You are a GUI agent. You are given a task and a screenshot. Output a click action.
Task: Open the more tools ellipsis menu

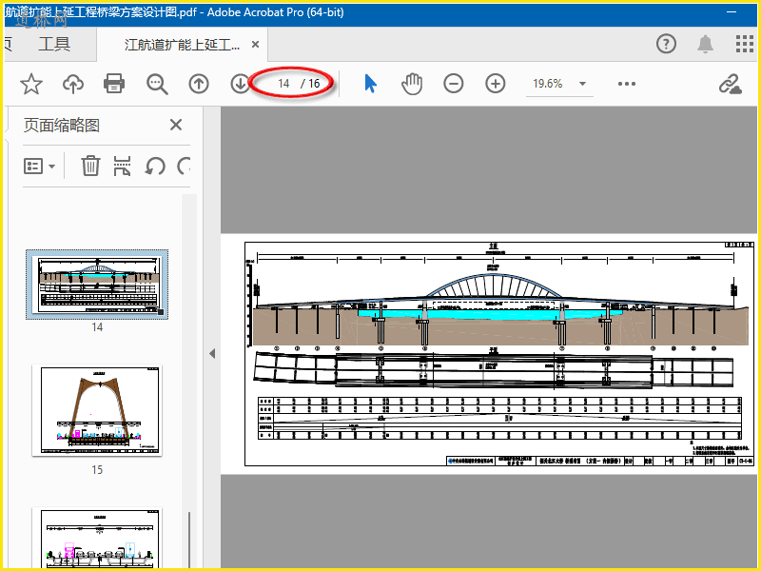pyautogui.click(x=627, y=84)
